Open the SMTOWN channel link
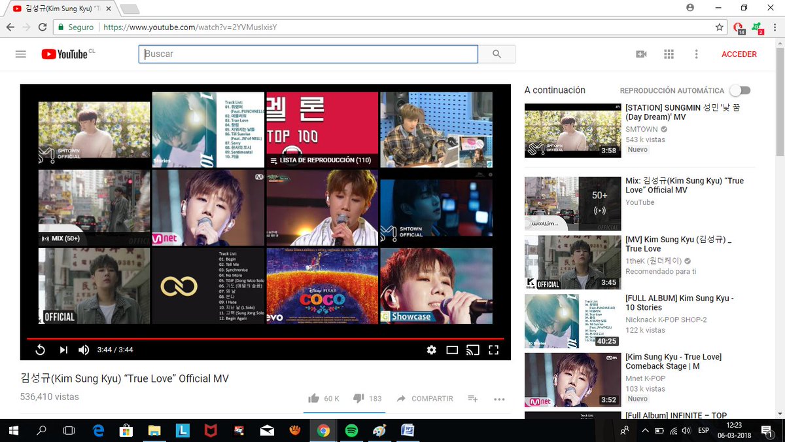The image size is (785, 442). [x=641, y=130]
